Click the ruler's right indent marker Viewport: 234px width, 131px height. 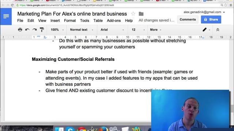tap(203, 38)
